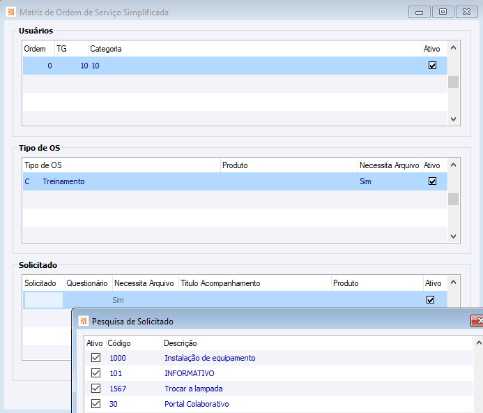Click Ativo header in Pesquisa de Solicitado
The width and height of the screenshot is (483, 413).
point(95,343)
